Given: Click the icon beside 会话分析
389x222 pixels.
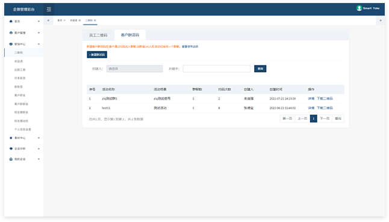Looking at the screenshot, I should pos(11,149).
